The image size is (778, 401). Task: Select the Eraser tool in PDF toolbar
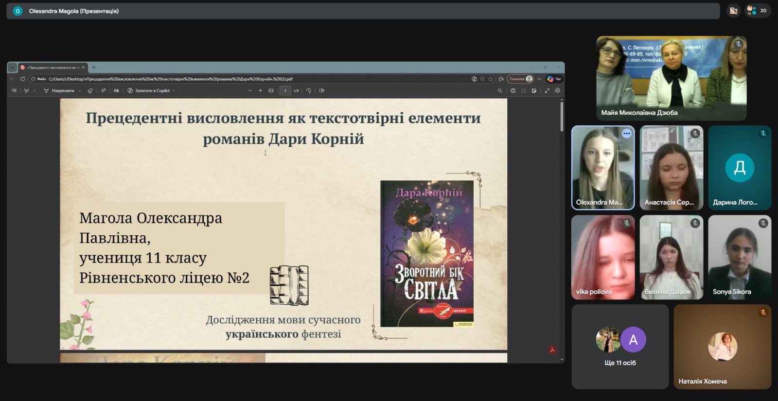pos(90,90)
